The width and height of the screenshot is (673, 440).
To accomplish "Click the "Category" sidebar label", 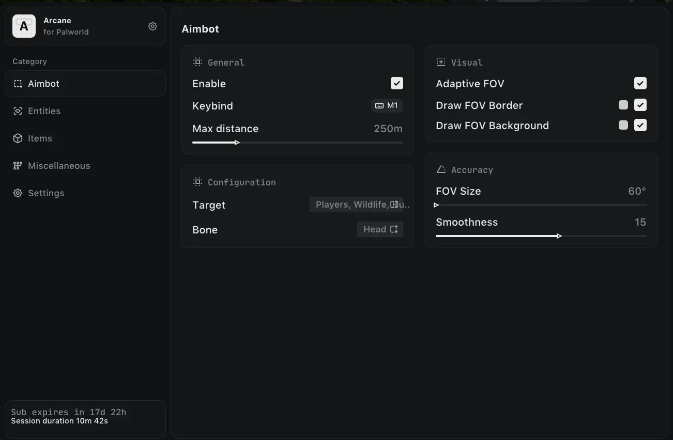I will (29, 61).
